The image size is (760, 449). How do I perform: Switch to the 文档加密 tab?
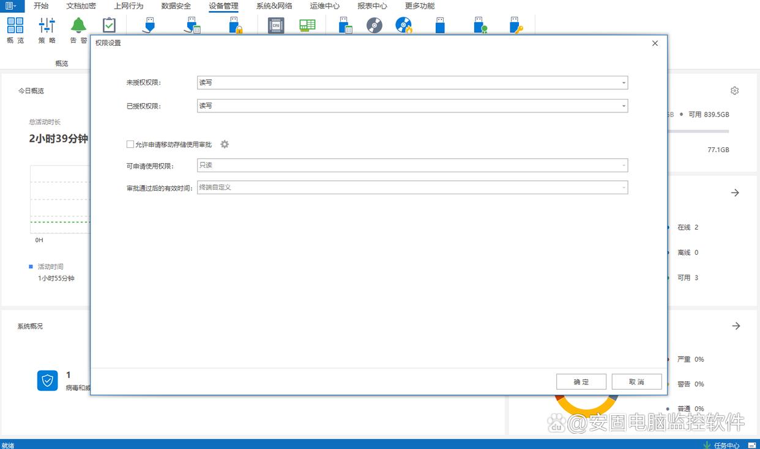[81, 6]
